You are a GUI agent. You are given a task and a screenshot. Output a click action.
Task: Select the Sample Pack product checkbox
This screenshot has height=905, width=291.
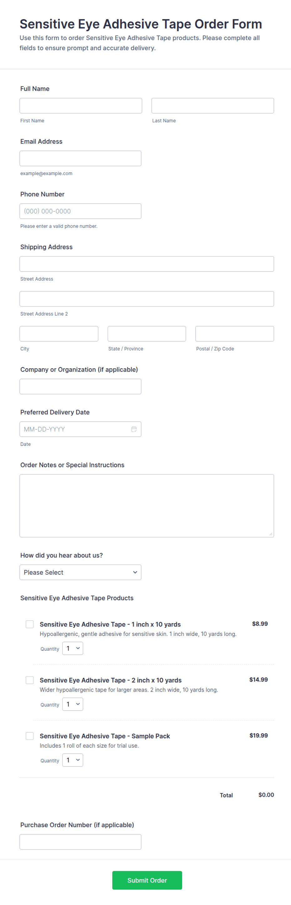[30, 736]
